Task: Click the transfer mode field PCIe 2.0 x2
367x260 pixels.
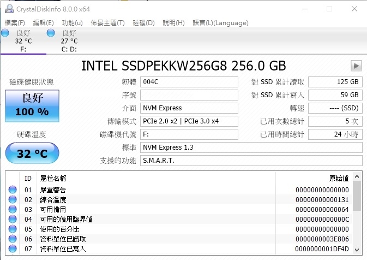Action: pos(189,121)
